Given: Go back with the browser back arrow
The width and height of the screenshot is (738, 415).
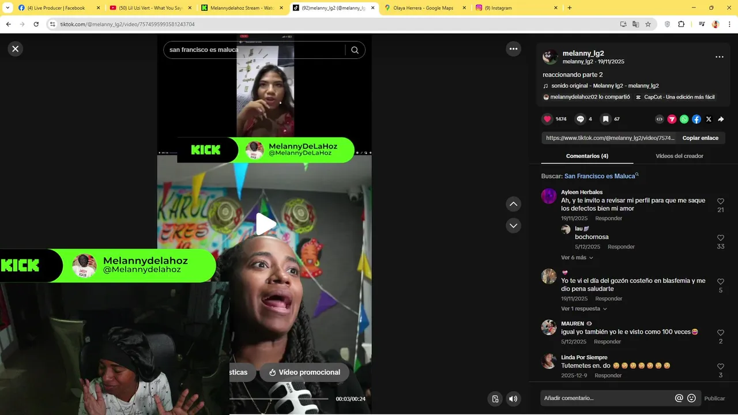Looking at the screenshot, I should tap(9, 24).
